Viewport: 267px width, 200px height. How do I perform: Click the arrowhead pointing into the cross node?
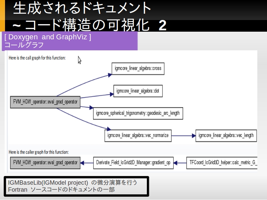click(x=109, y=75)
